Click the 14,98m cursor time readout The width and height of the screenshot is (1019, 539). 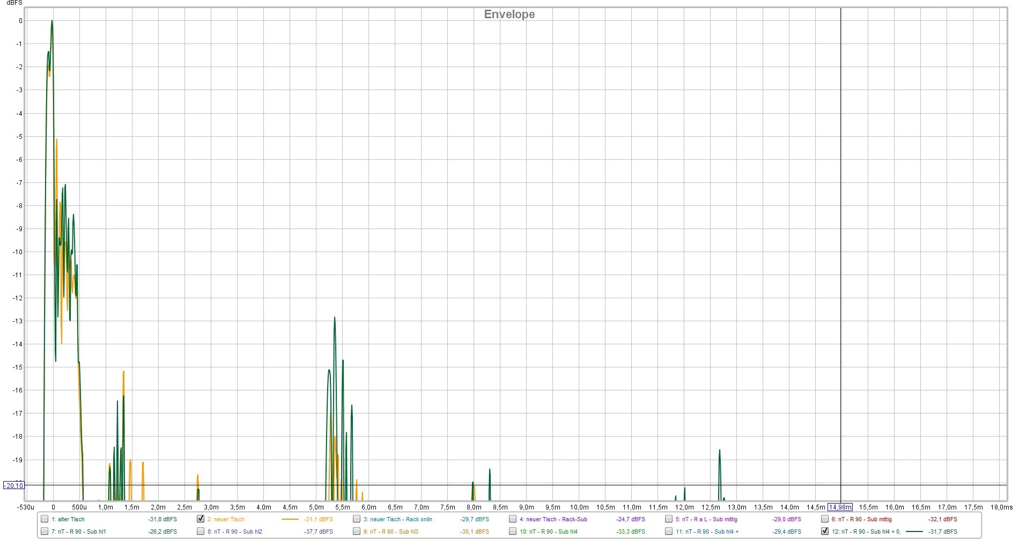840,507
